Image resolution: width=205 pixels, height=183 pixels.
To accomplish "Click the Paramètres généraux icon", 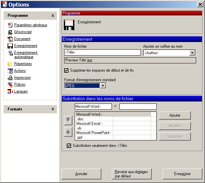I will pyautogui.click(x=10, y=25).
